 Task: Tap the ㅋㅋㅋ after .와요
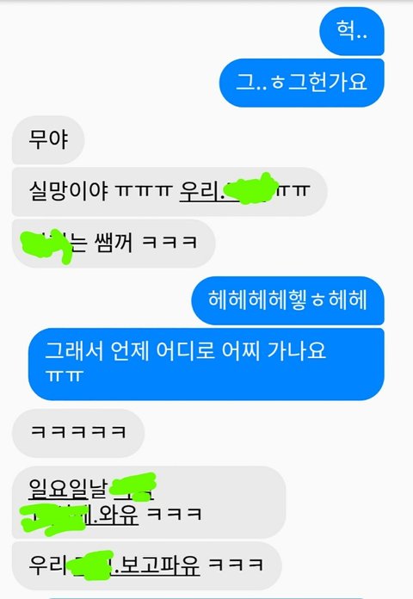[174, 514]
